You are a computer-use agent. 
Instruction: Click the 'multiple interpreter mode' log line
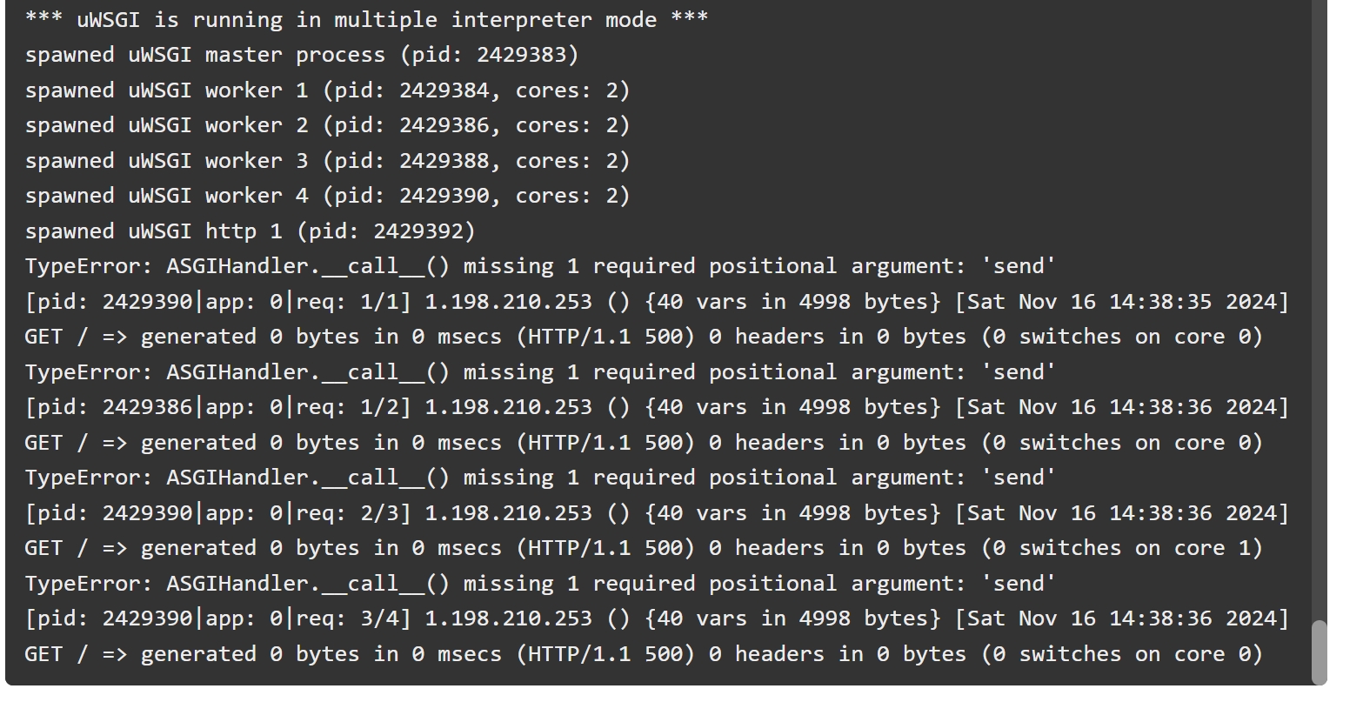pos(366,19)
